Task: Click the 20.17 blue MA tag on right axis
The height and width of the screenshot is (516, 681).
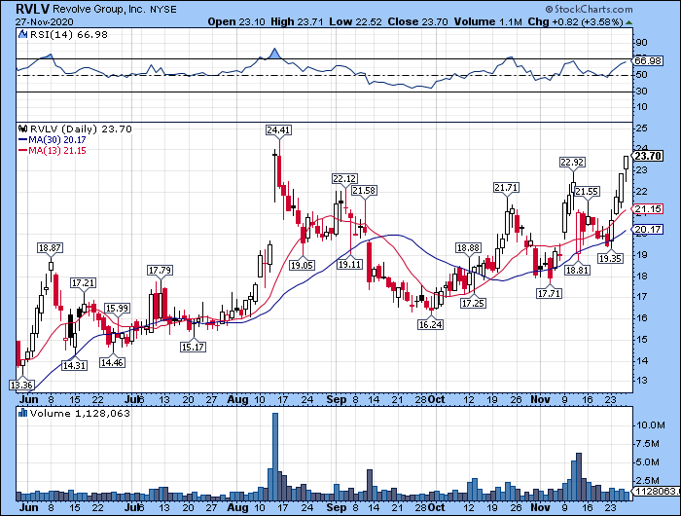Action: click(x=648, y=230)
